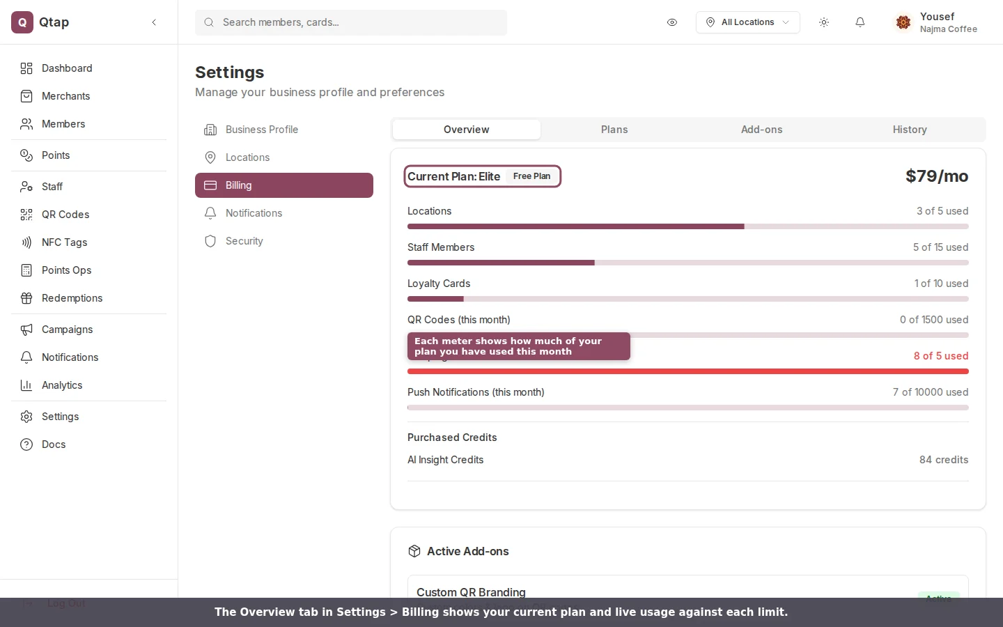Open the Analytics page
The image size is (1003, 627).
tap(89, 385)
